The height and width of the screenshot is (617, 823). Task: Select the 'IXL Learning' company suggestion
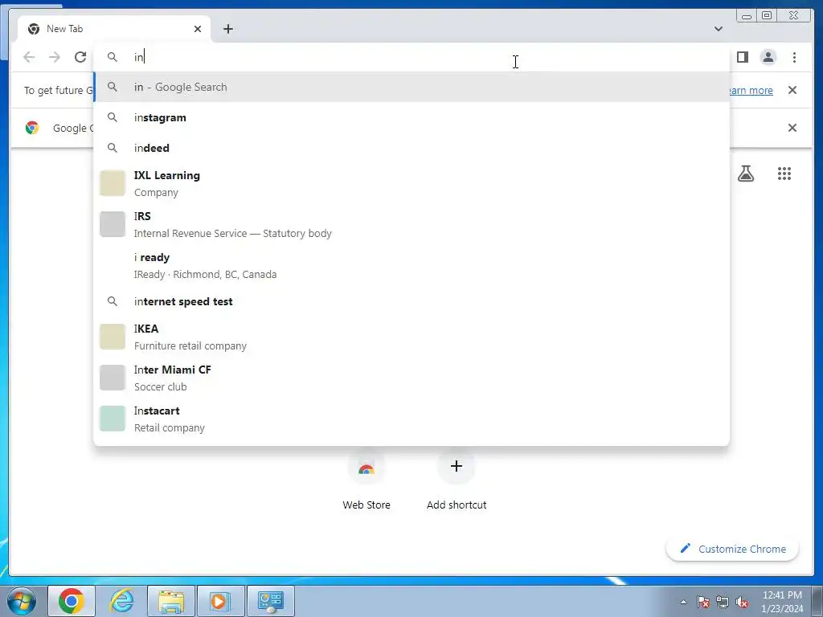[x=411, y=184]
